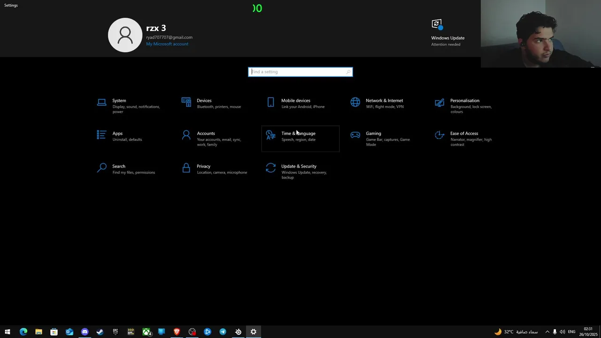This screenshot has height=338, width=601.
Task: Open the Xbox app in the taskbar
Action: coord(146,332)
